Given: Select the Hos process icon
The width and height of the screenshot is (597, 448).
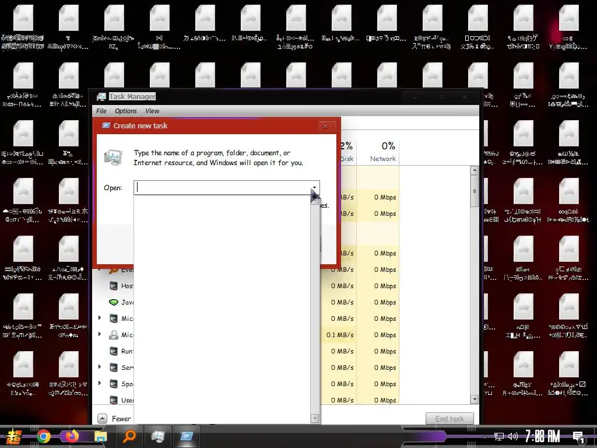Looking at the screenshot, I should coord(114,286).
